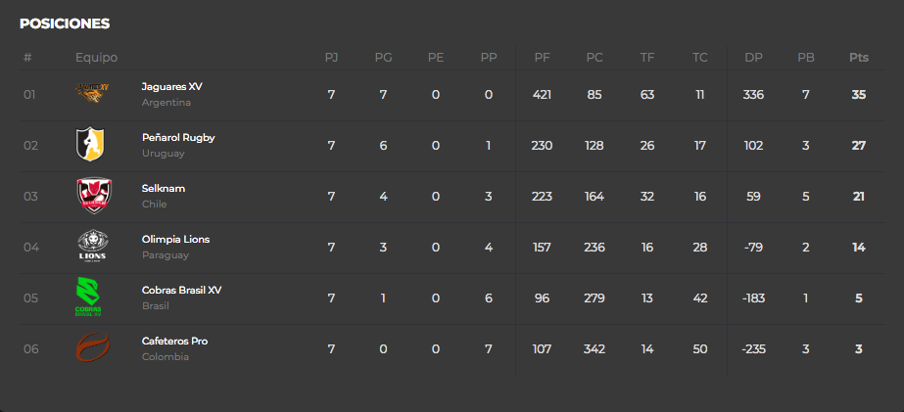Select the Selknam team crest
This screenshot has width=904, height=412.
[x=94, y=196]
